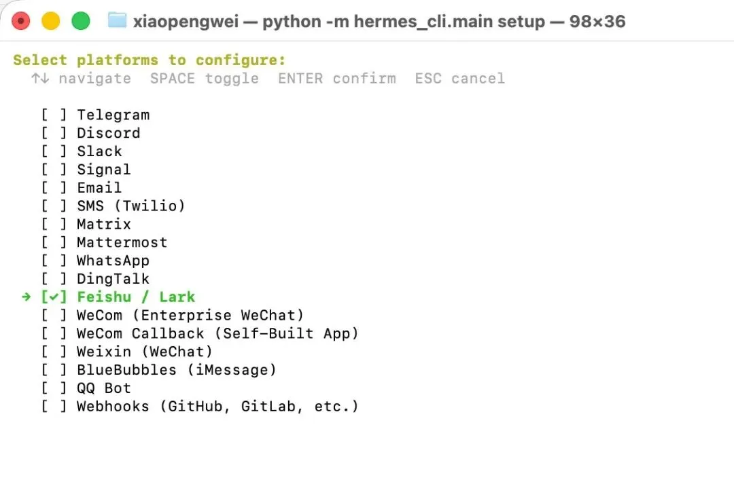This screenshot has height=486, width=734.
Task: Click the green zoom window button
Action: point(81,21)
